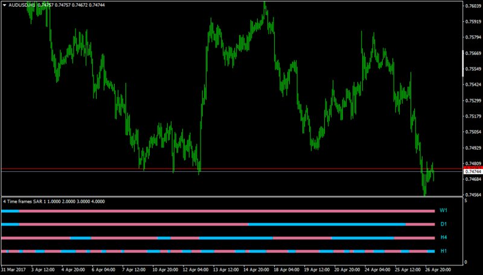The height and width of the screenshot is (275, 483).
Task: Click the 31 Mar 2017 date label
Action: (13, 270)
